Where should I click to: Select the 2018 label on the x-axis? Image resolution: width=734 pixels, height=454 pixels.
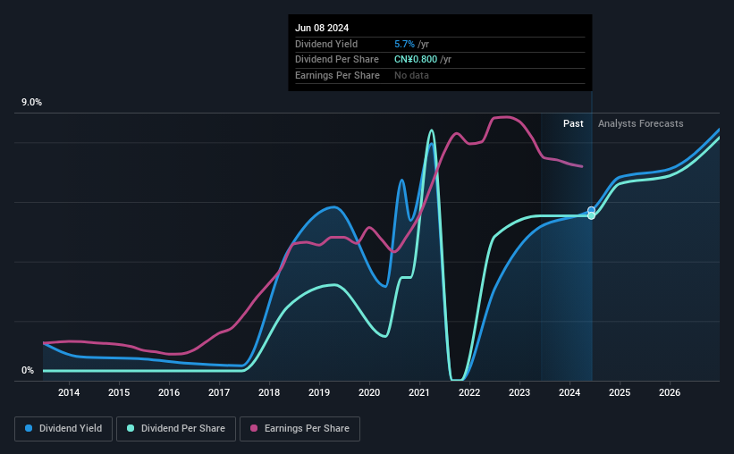pyautogui.click(x=269, y=392)
